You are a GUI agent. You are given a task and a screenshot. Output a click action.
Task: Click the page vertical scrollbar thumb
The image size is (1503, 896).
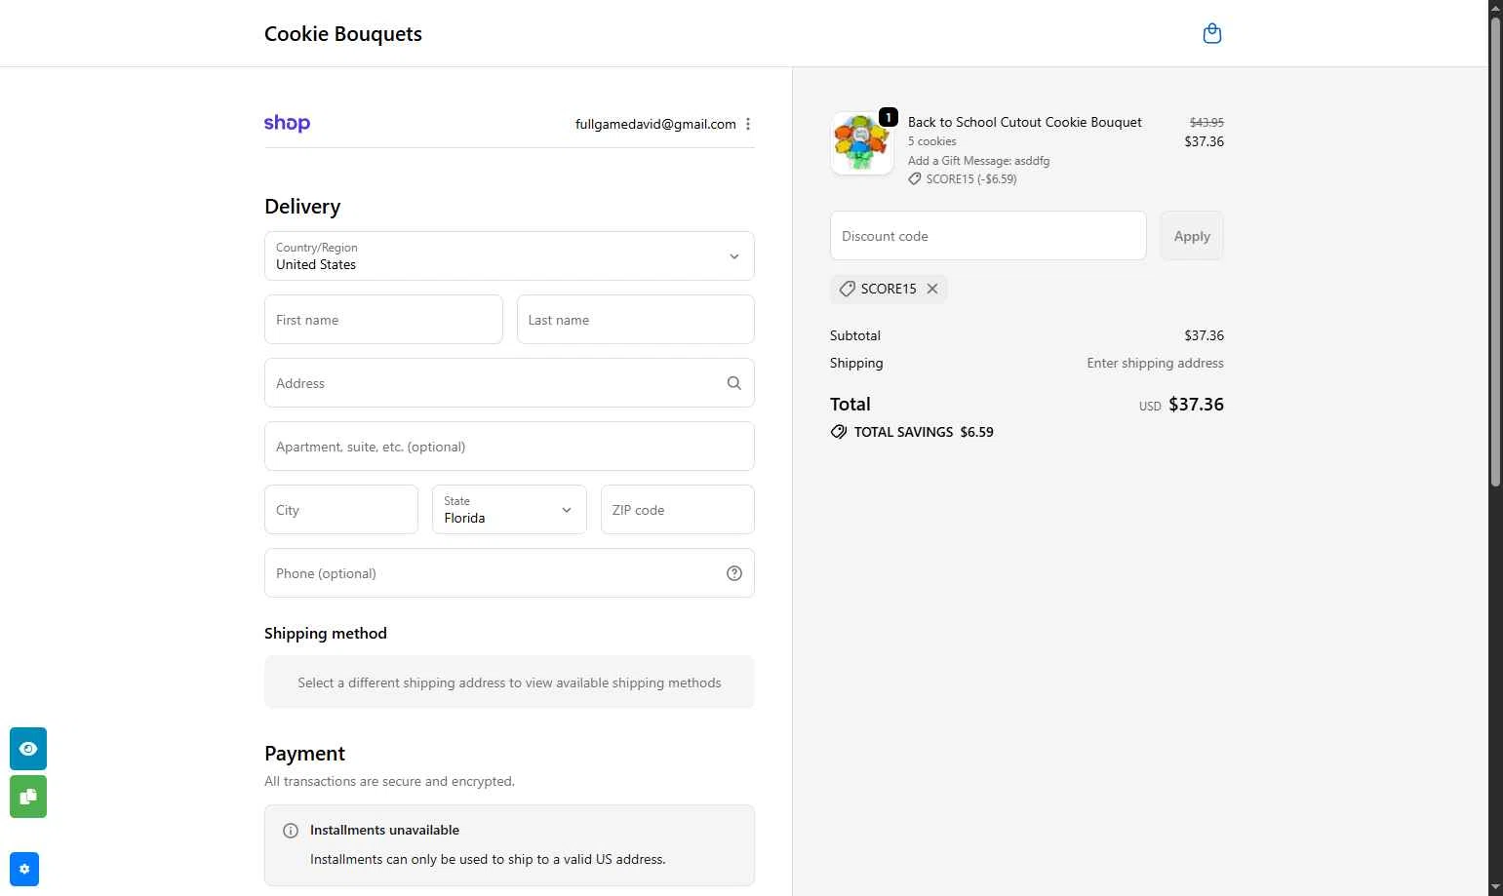1495,252
